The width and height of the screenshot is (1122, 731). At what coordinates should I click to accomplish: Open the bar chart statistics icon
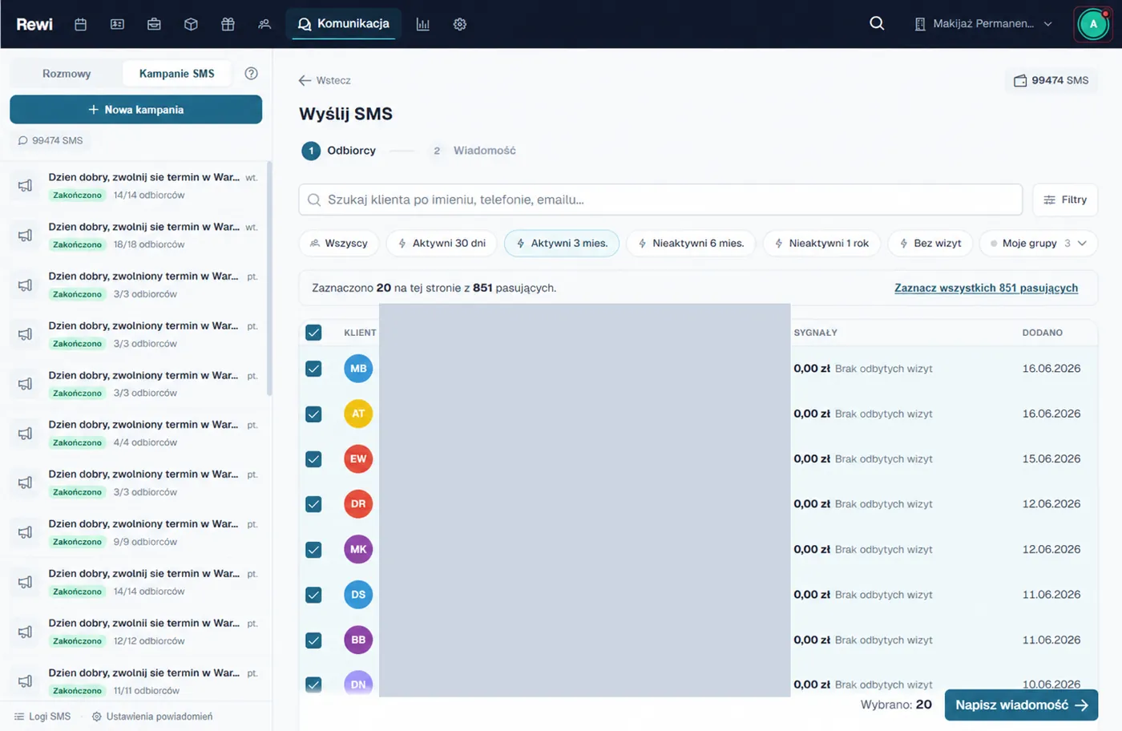(423, 24)
